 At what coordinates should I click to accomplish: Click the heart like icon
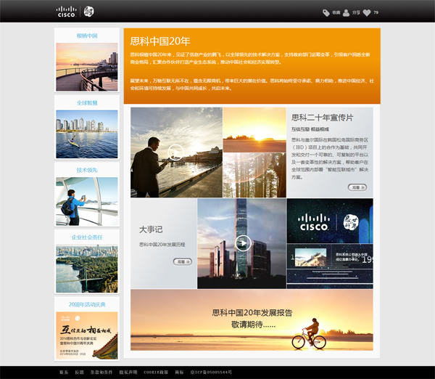(367, 12)
